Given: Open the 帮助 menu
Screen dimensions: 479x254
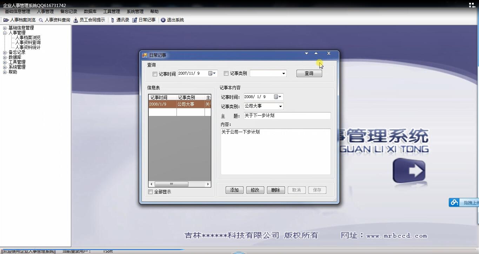Looking at the screenshot, I should [x=154, y=12].
